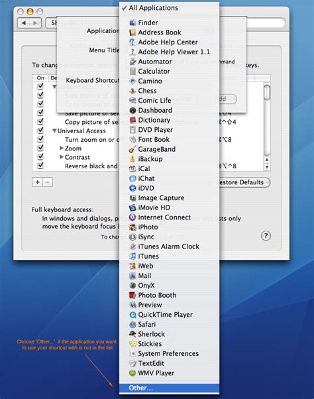
Task: Go forward with the right arrow button
Action: 35,23
